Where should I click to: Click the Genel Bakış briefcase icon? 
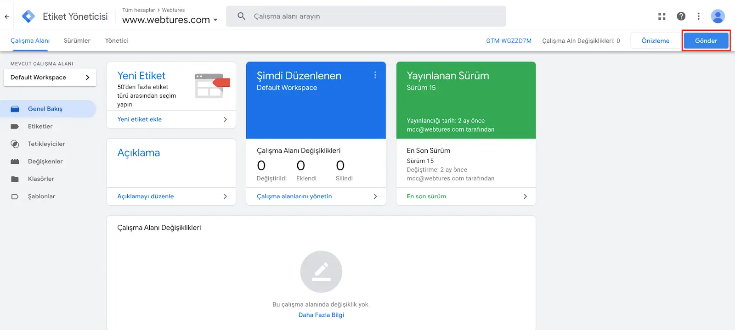pos(15,109)
